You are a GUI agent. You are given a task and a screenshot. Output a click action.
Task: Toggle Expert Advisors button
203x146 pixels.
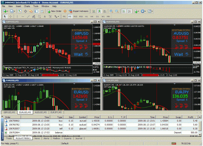[79, 11]
